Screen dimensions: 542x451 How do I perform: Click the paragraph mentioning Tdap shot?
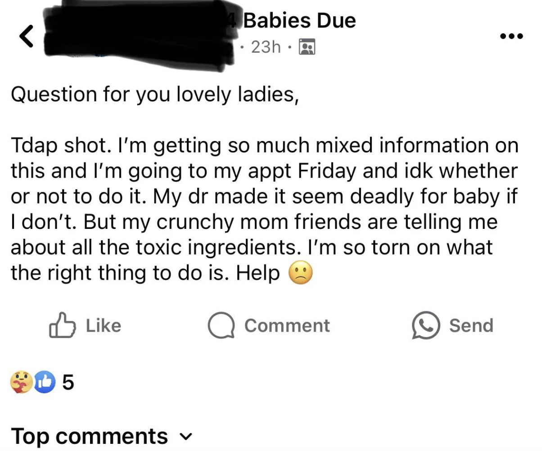pyautogui.click(x=264, y=209)
